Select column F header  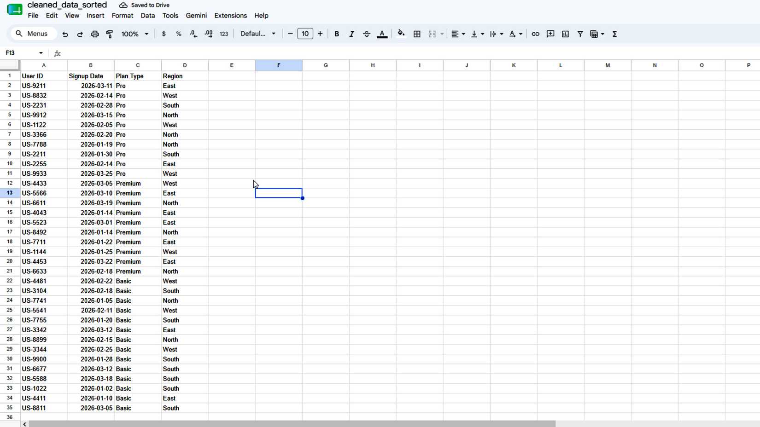[x=279, y=65]
